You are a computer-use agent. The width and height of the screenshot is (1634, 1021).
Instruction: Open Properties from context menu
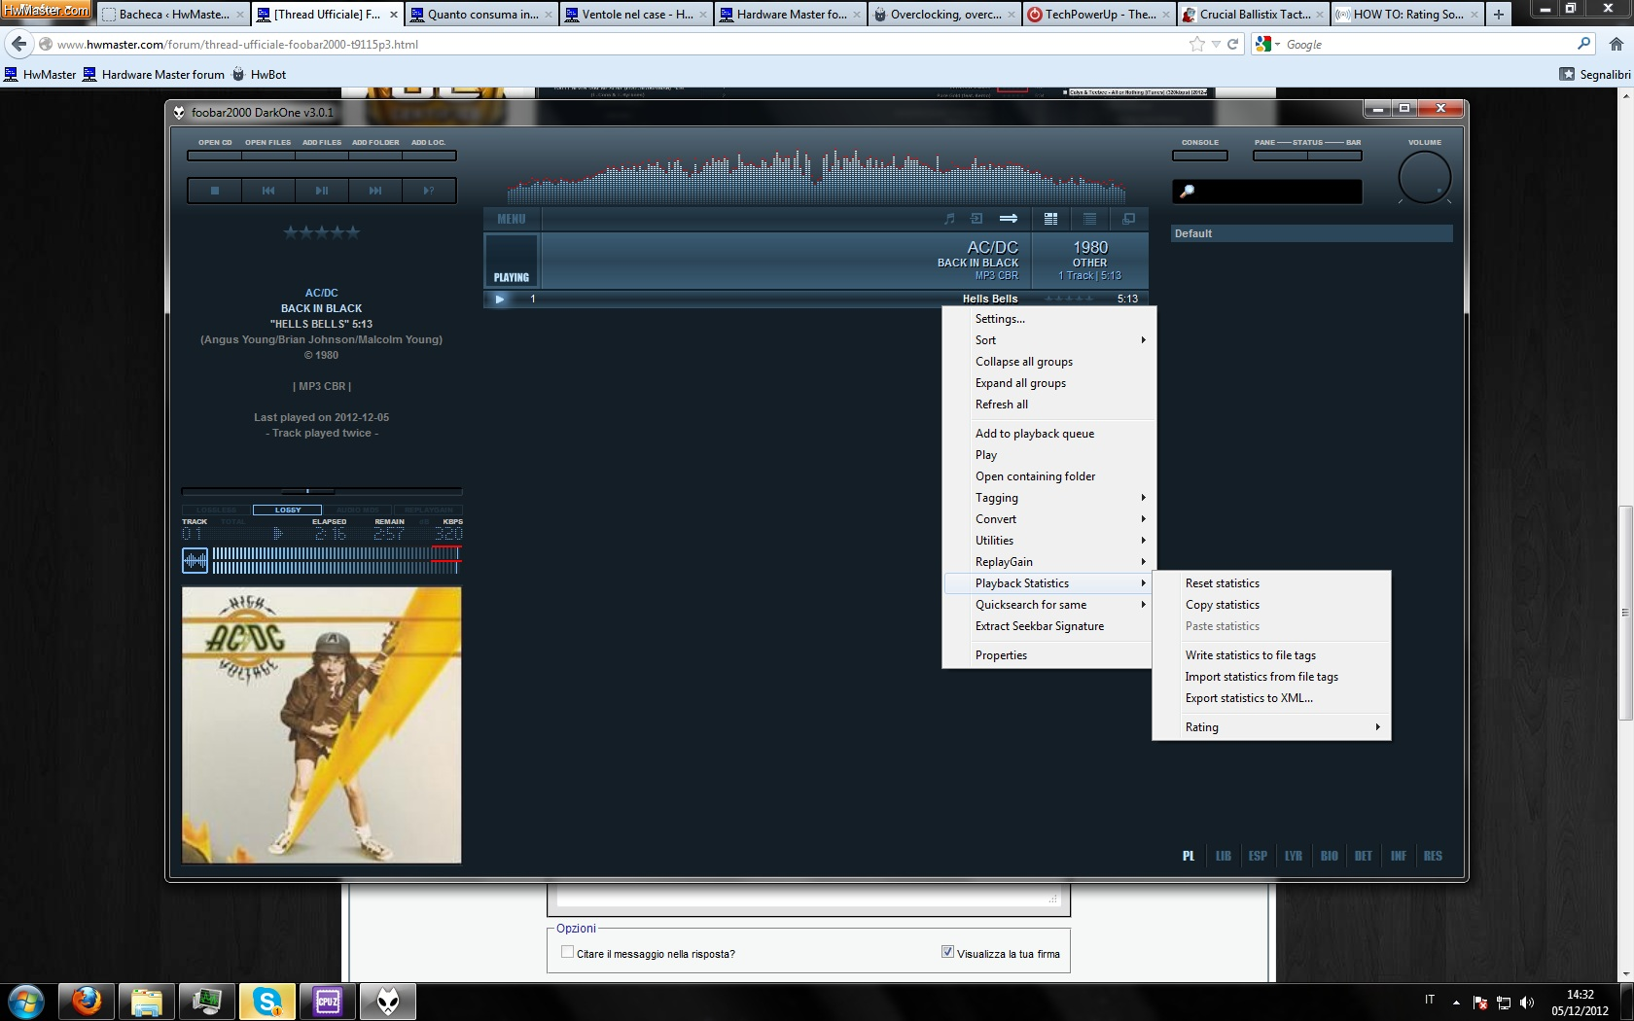(x=1048, y=655)
